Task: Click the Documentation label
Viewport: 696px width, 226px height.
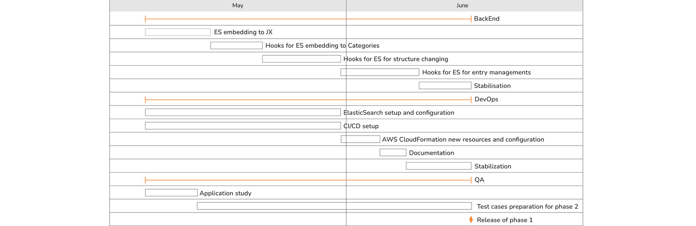Action: (432, 153)
